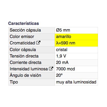
Task: Select the yellow amarillo color cell
Action: click(76, 37)
